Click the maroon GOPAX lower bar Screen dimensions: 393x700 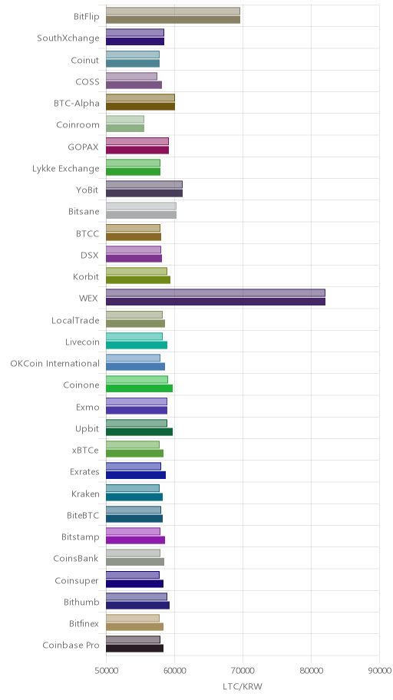coord(137,150)
